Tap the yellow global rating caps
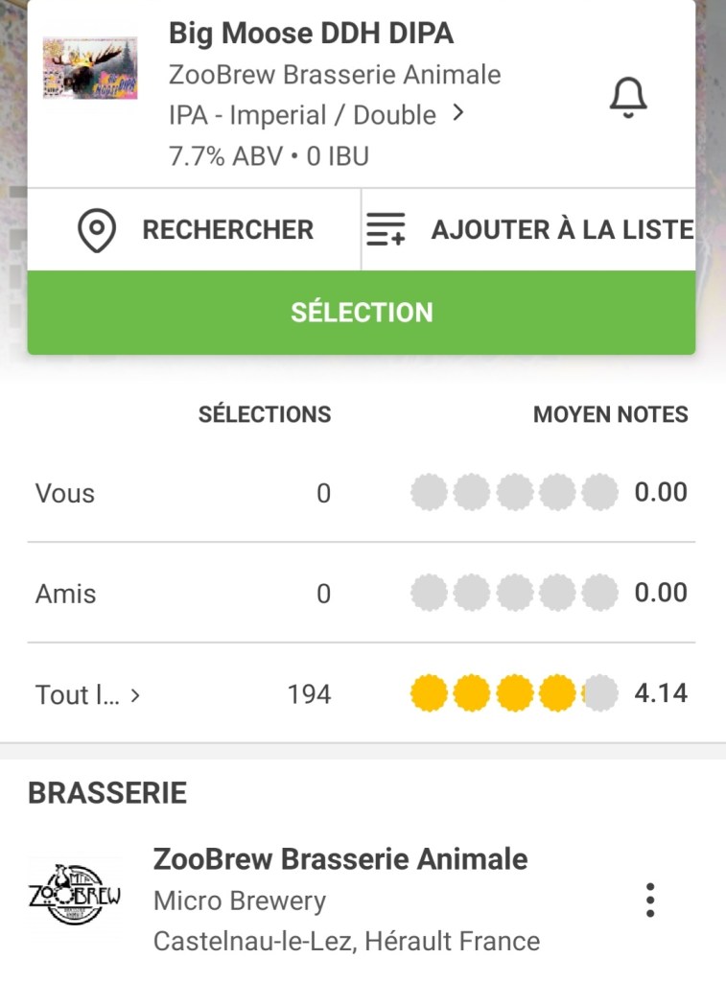726x982 pixels. 514,693
